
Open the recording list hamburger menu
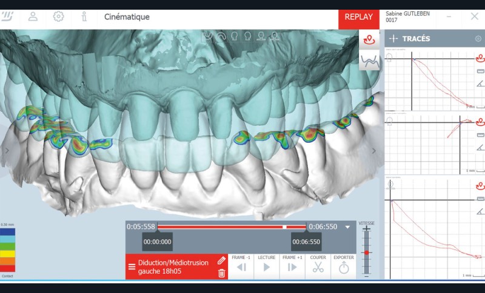[132, 267]
